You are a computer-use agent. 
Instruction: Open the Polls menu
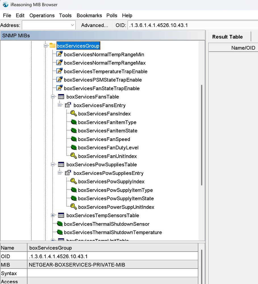[x=112, y=15]
